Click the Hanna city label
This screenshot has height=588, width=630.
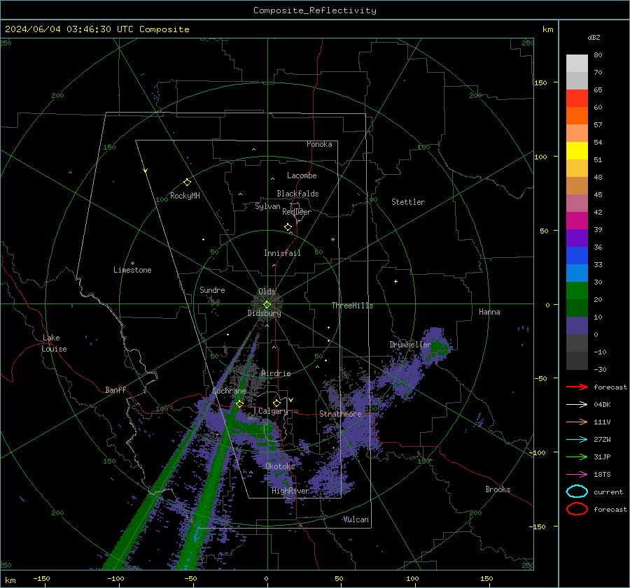[x=489, y=312]
